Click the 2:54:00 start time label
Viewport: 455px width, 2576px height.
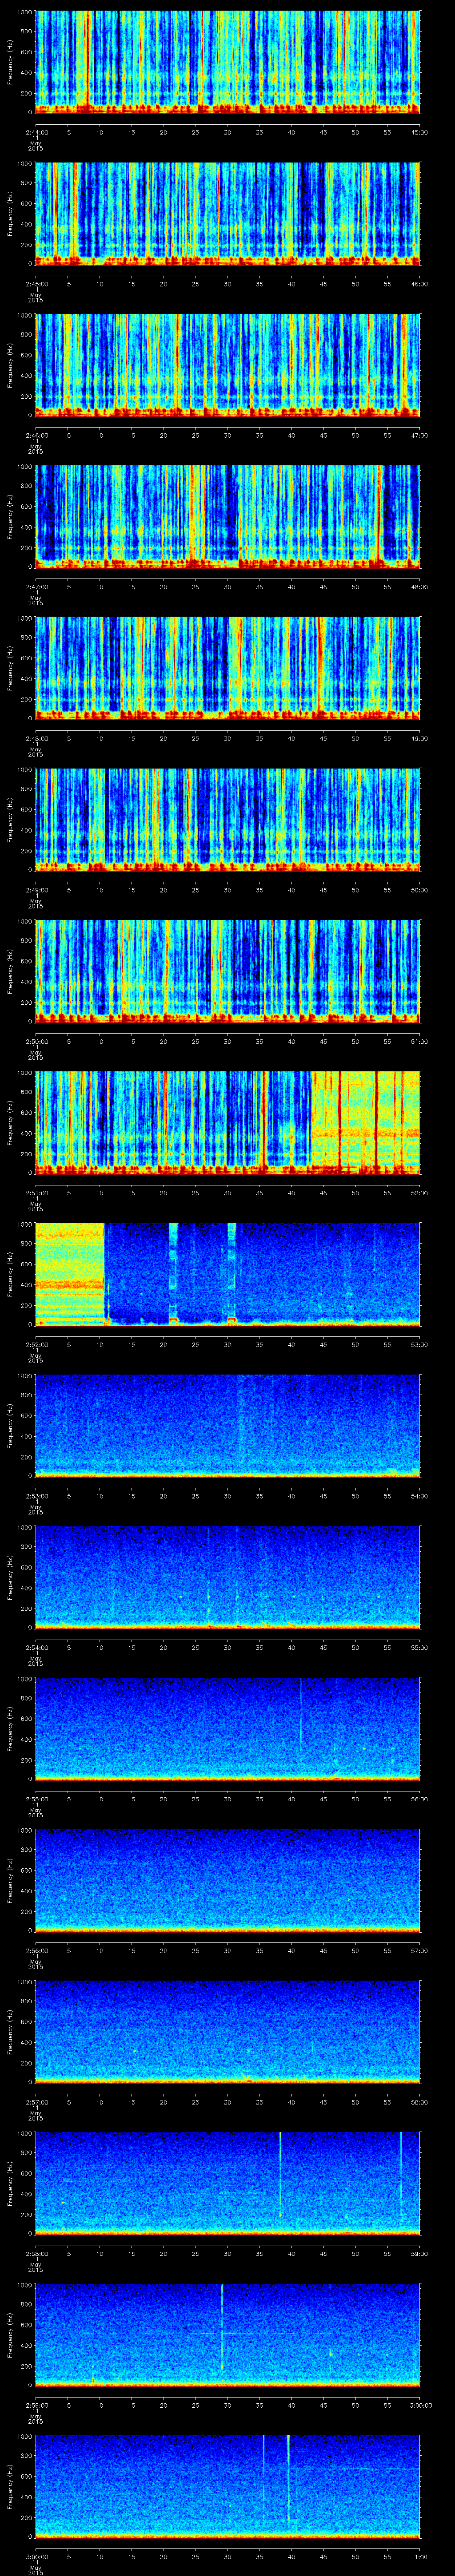pyautogui.click(x=36, y=1647)
